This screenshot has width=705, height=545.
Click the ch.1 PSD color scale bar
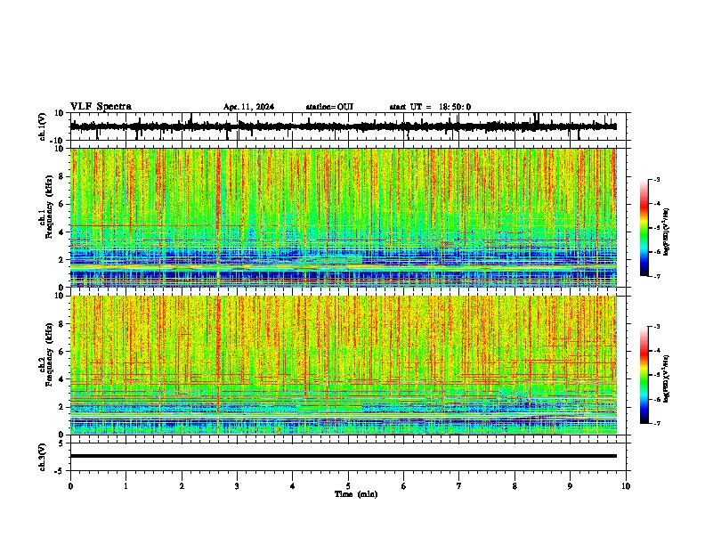(644, 228)
